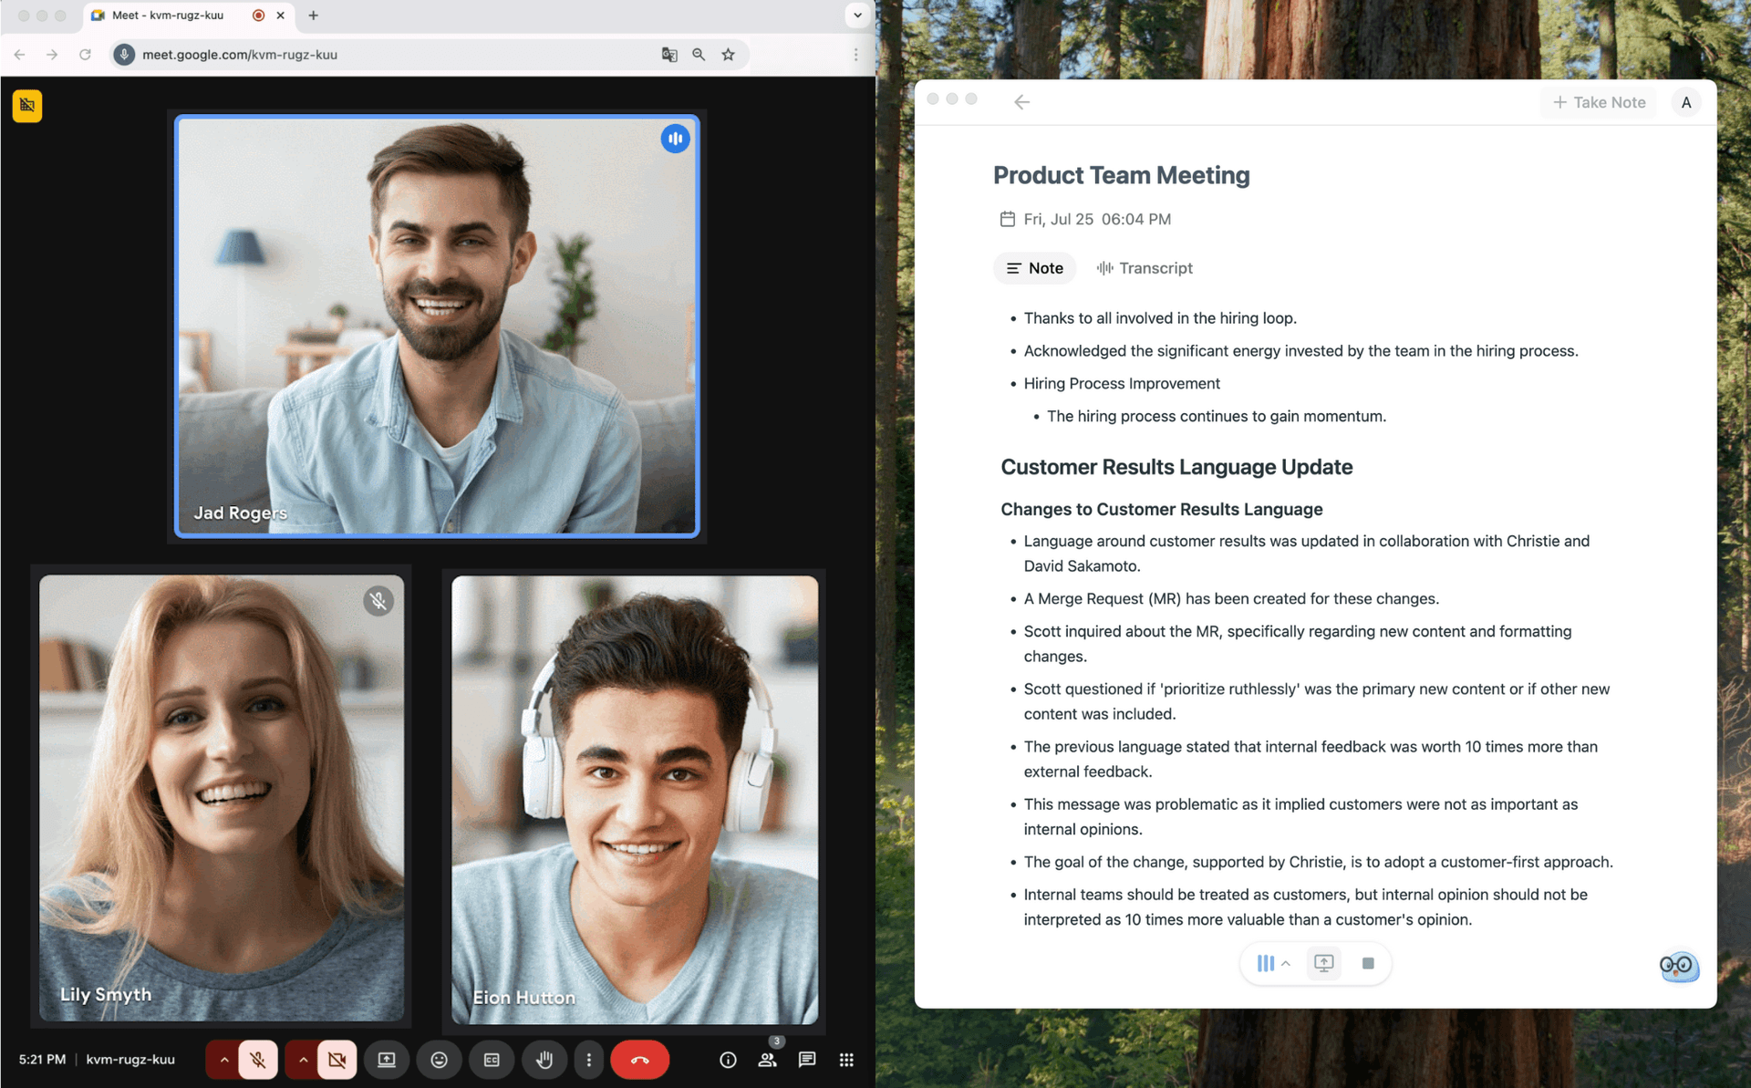Stop recording with the square stop button

click(x=1367, y=963)
